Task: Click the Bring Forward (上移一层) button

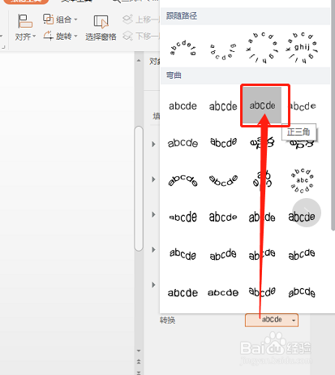Action: point(141,19)
